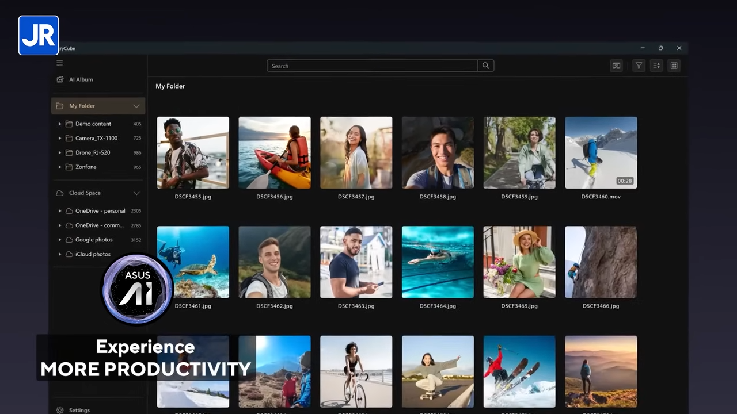Click the magnifier search icon
The width and height of the screenshot is (737, 414).
click(x=486, y=66)
